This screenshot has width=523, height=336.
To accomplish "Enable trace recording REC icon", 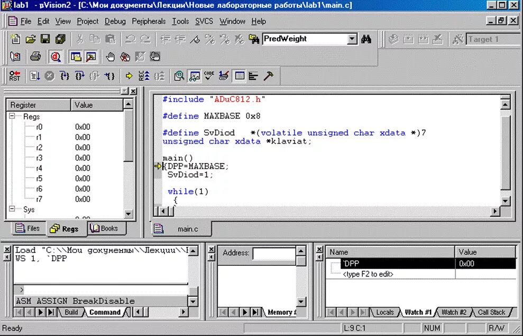I will point(144,76).
